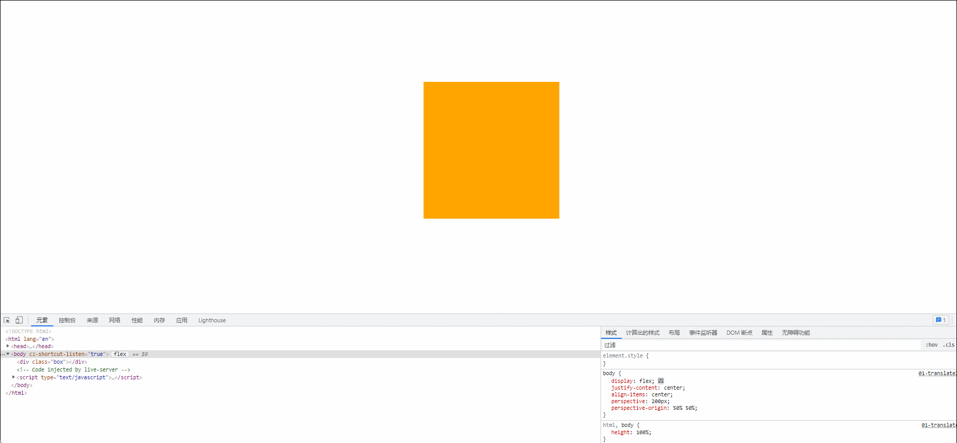
Task: Click the orange box in the page
Action: pos(491,150)
